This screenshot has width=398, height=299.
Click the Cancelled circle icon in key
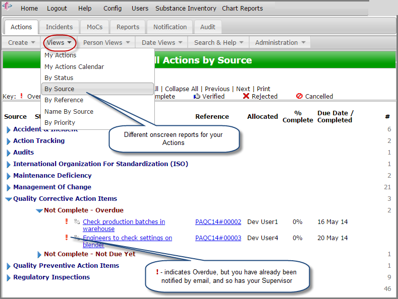299,96
